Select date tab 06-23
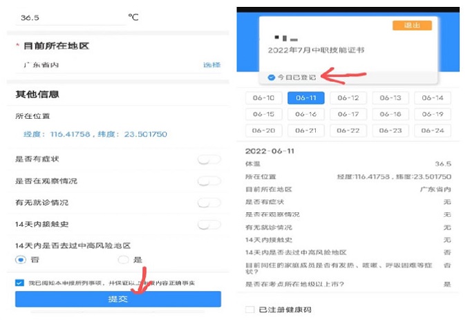Viewport: 470px width, 320px height. 391,131
